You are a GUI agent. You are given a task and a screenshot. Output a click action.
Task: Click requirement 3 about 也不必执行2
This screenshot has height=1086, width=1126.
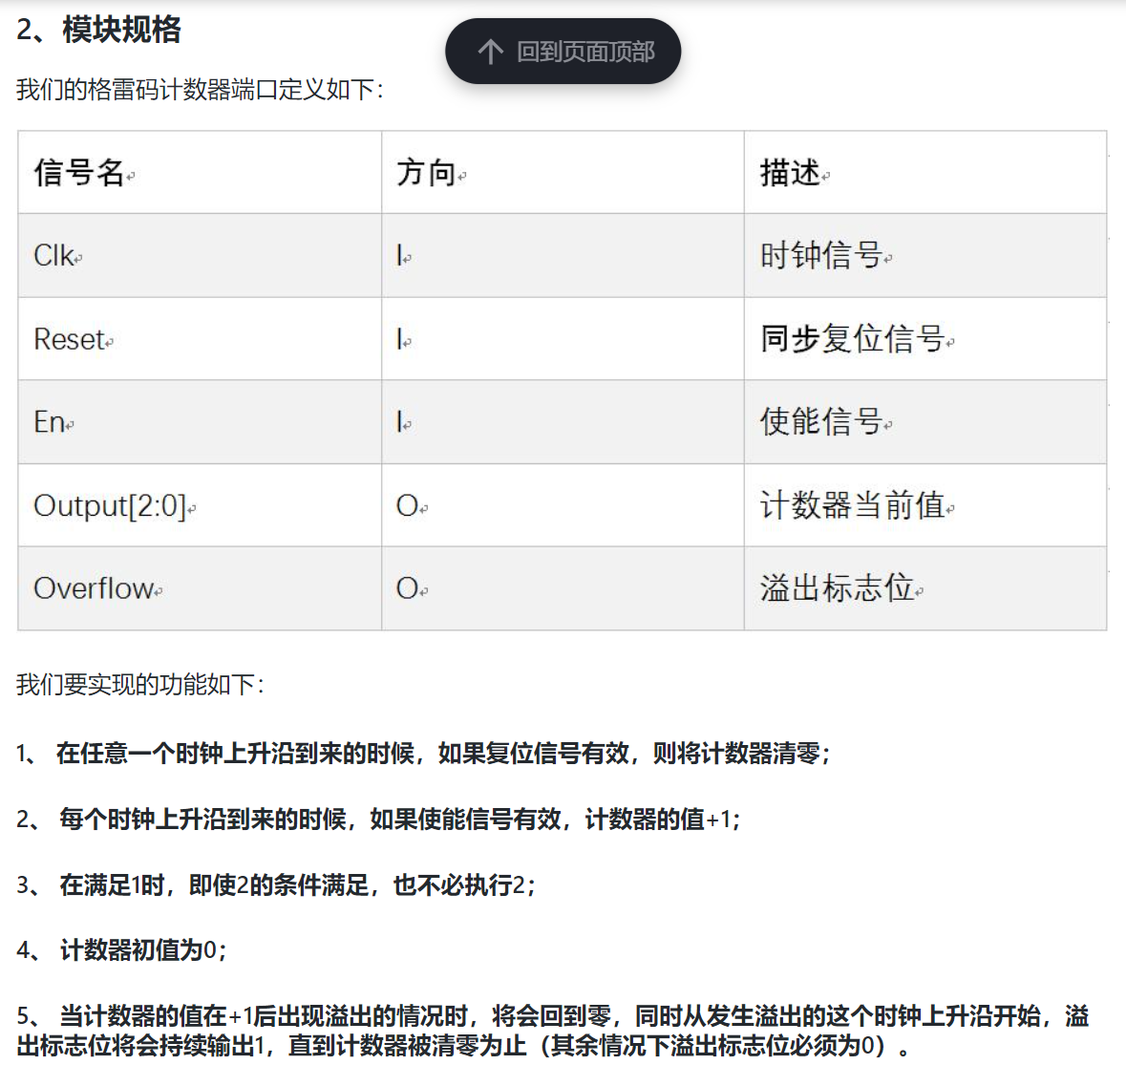276,884
